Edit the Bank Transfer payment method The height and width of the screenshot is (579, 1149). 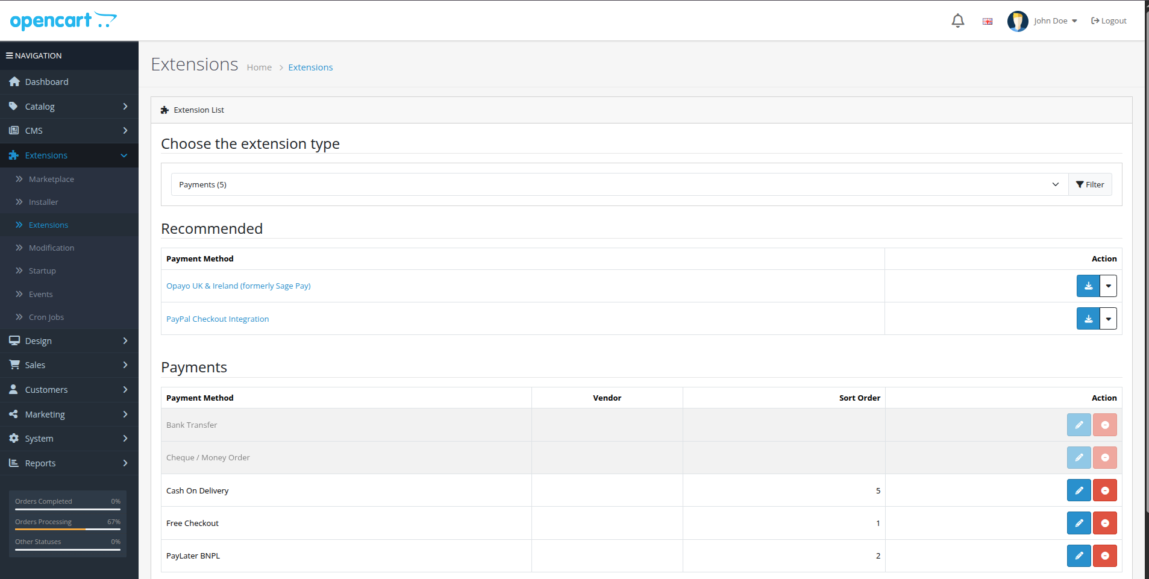(1079, 425)
